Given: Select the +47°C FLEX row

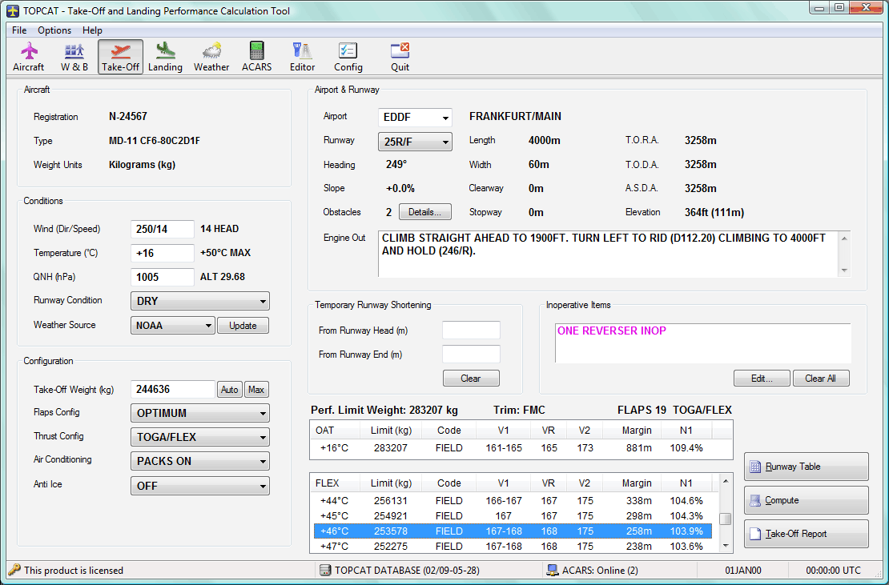Looking at the screenshot, I should point(513,547).
